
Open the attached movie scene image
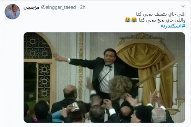104,77
